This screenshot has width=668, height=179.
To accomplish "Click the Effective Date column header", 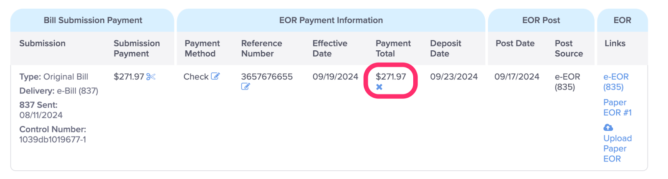I will click(x=330, y=48).
